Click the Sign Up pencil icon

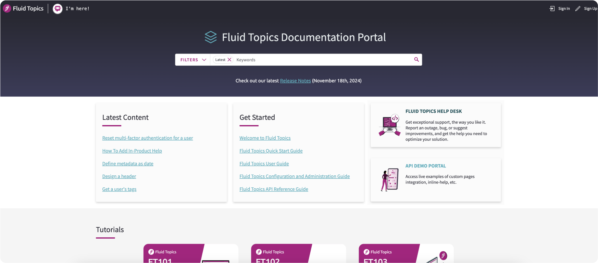click(x=578, y=9)
